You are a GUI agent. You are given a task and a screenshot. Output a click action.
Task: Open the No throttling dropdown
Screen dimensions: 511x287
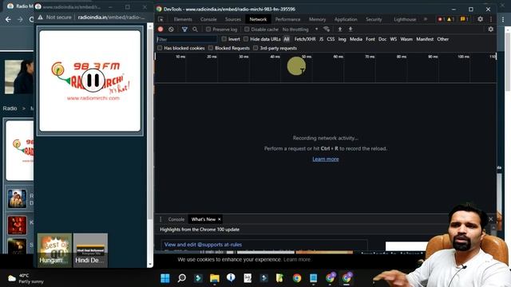300,29
